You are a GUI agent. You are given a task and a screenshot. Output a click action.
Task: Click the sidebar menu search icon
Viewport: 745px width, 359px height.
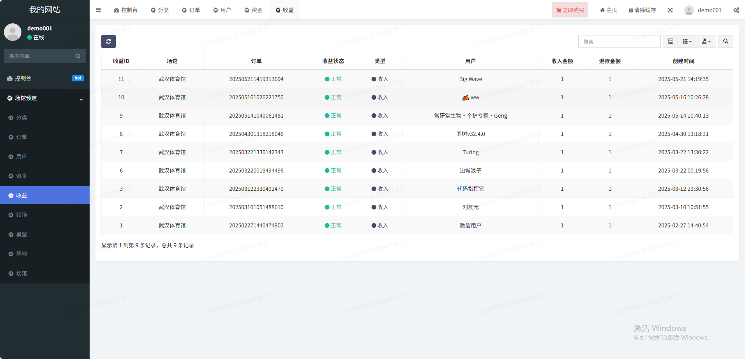(x=78, y=56)
